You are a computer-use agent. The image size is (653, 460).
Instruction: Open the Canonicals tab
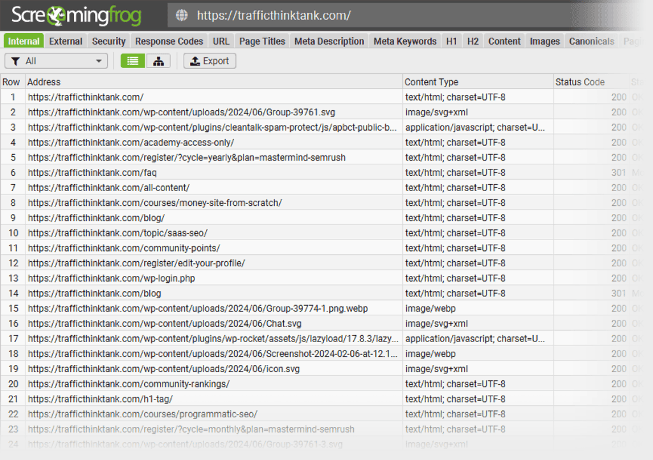(591, 41)
